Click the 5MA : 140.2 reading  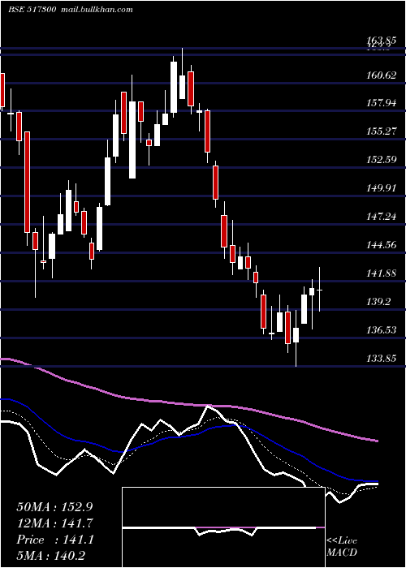tap(53, 555)
